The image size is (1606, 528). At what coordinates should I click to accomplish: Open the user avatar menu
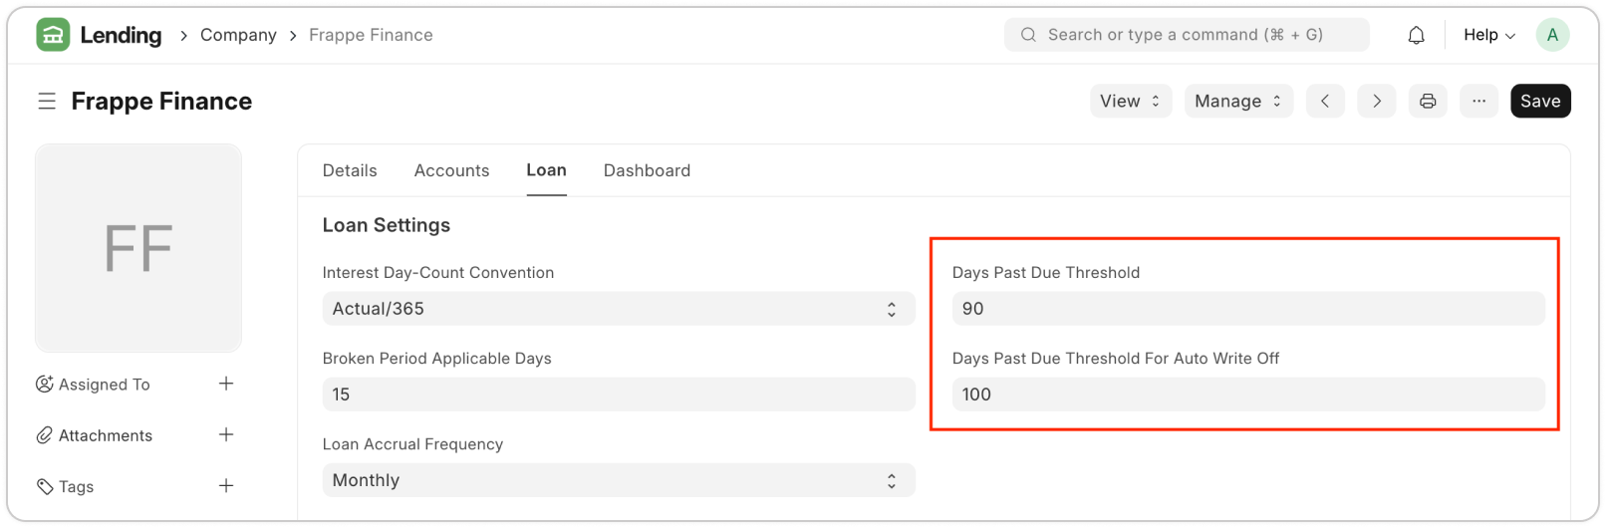1552,35
